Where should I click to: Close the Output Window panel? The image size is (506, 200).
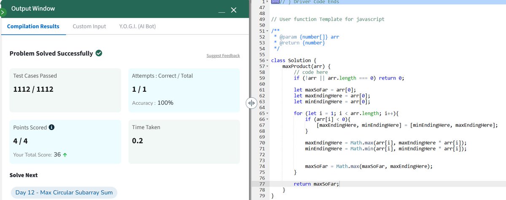point(234,10)
